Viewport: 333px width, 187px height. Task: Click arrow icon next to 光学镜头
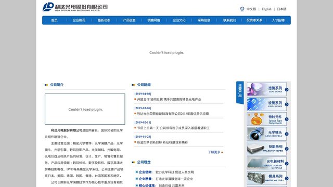pyautogui.click(x=287, y=134)
